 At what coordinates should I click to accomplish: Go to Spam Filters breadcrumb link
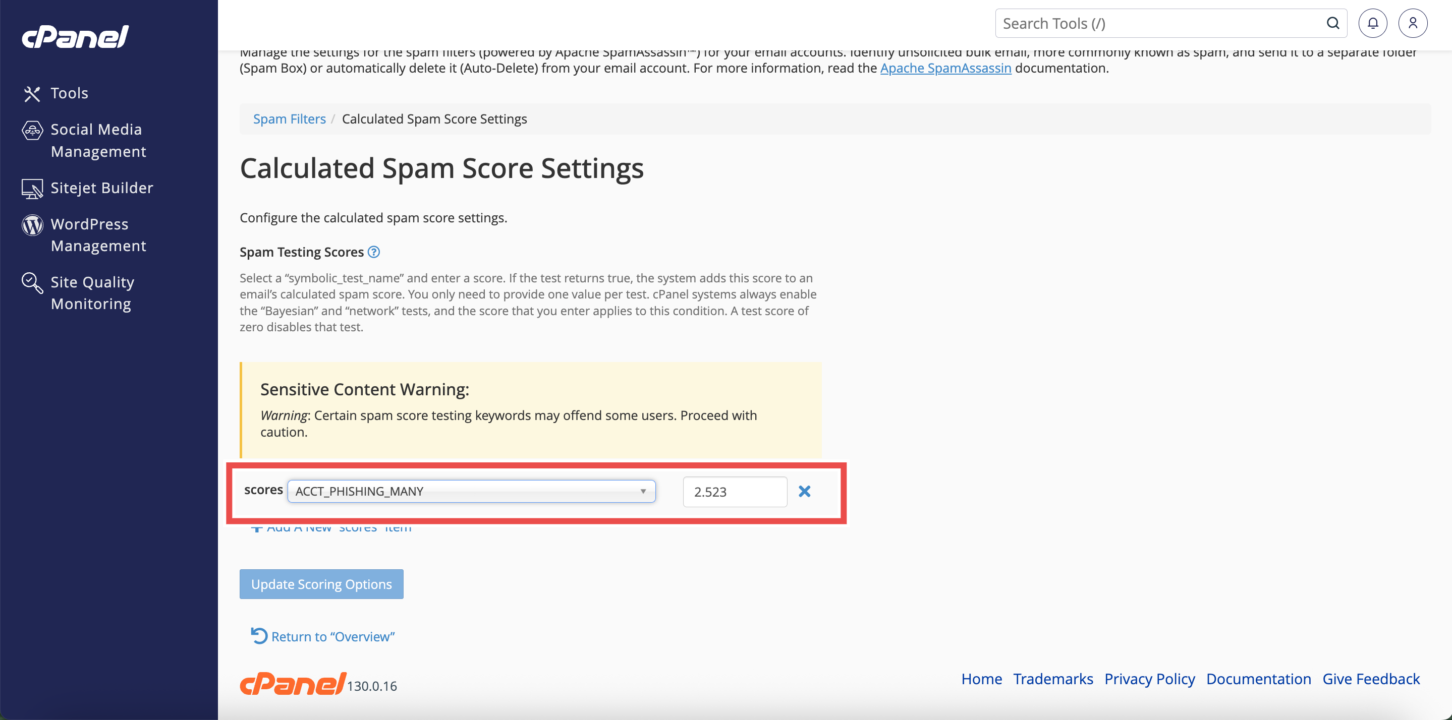click(x=289, y=119)
